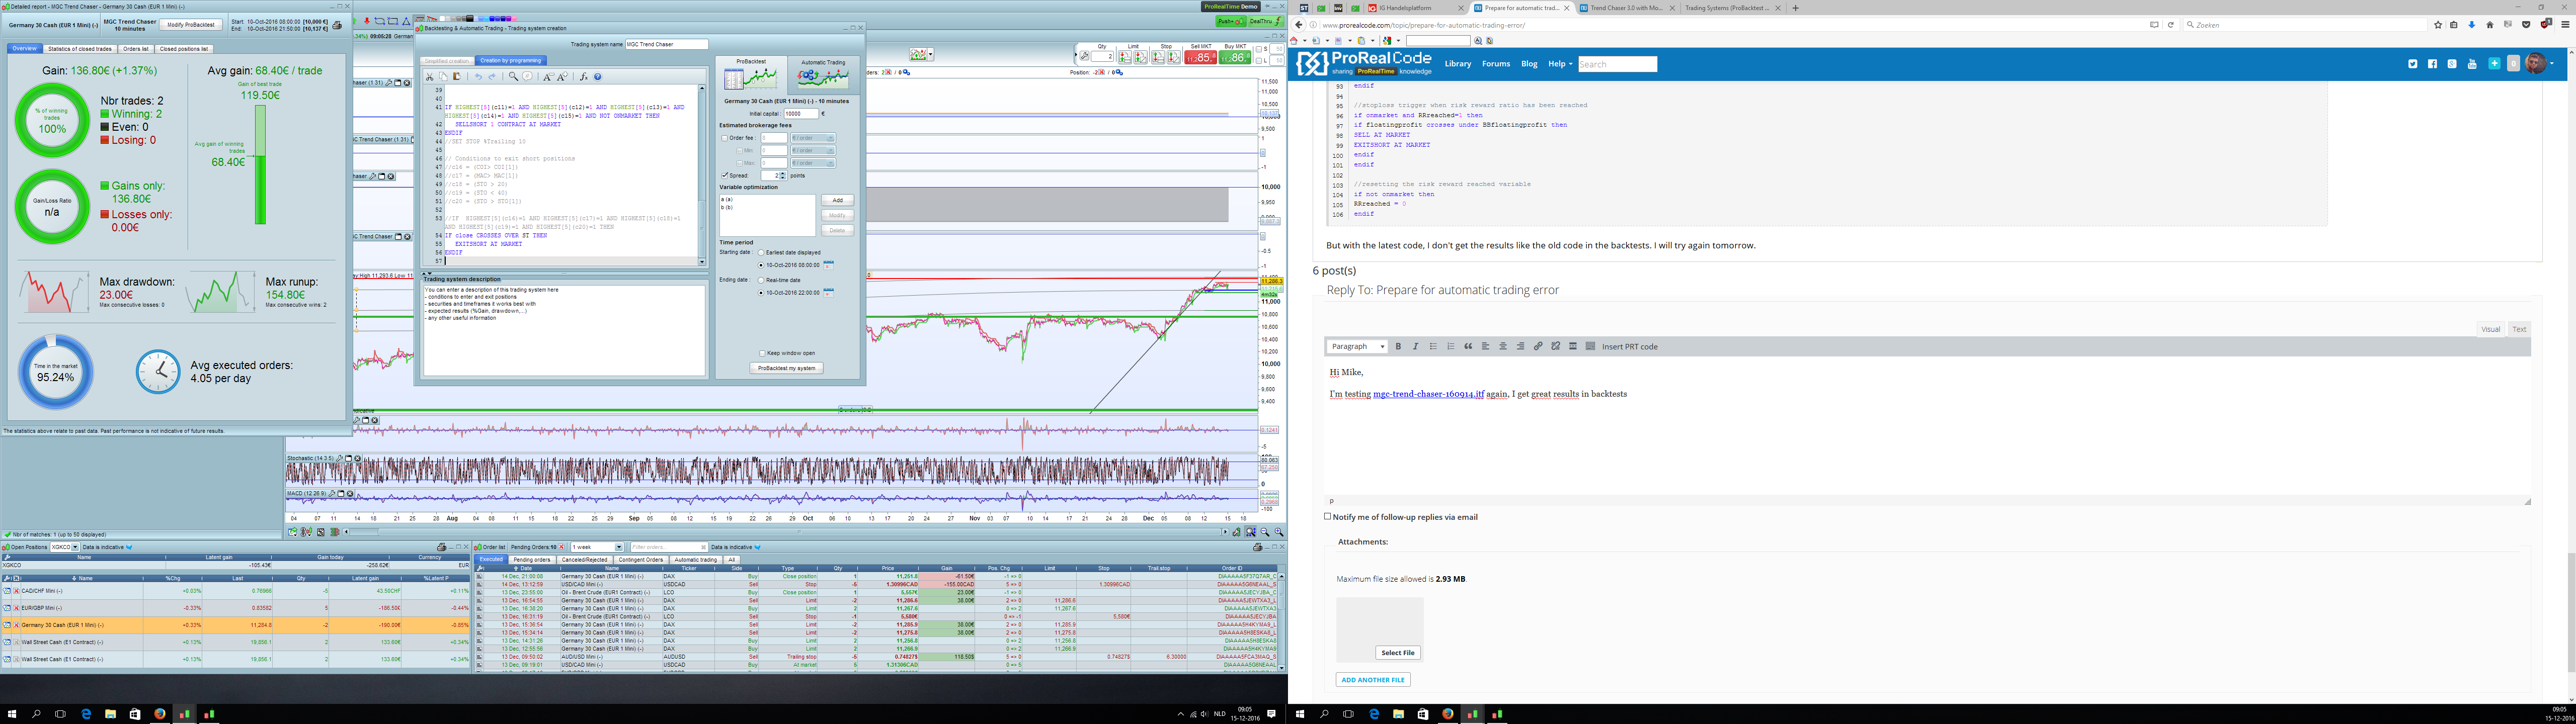
Task: Open the Orders list tab in report
Action: click(135, 49)
